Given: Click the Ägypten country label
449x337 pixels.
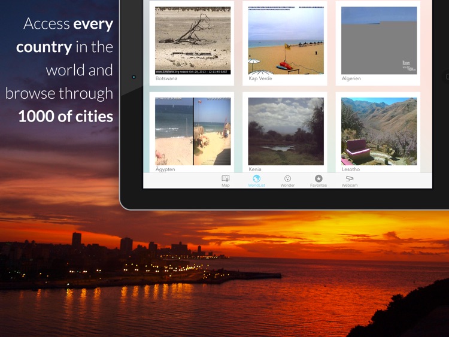Looking at the screenshot, I should coord(165,169).
